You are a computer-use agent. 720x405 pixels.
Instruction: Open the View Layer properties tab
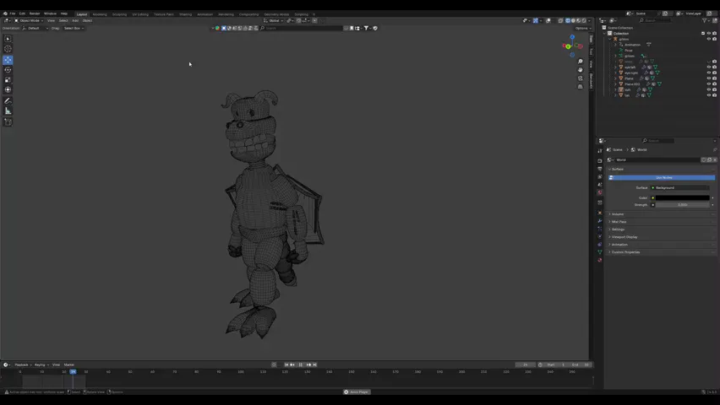pos(600,176)
